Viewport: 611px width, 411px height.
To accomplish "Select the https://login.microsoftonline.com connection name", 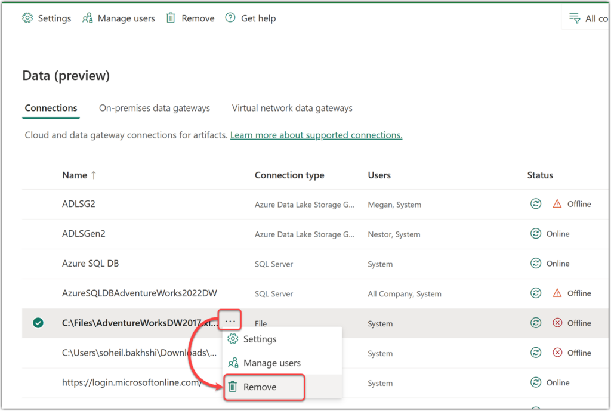I will point(132,382).
